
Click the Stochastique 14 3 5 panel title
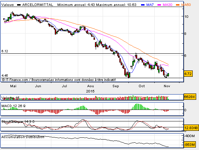click(x=18, y=122)
